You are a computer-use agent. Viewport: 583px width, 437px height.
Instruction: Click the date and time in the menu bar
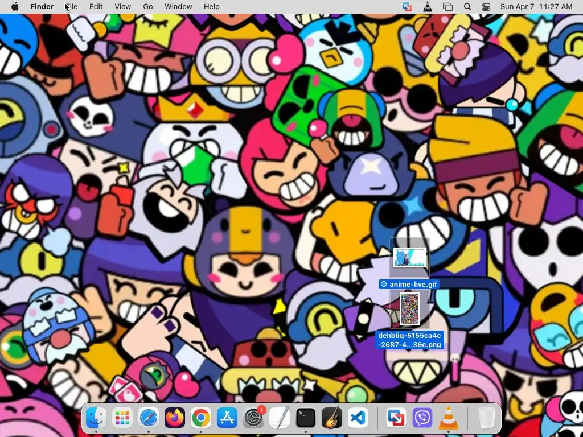click(x=536, y=7)
